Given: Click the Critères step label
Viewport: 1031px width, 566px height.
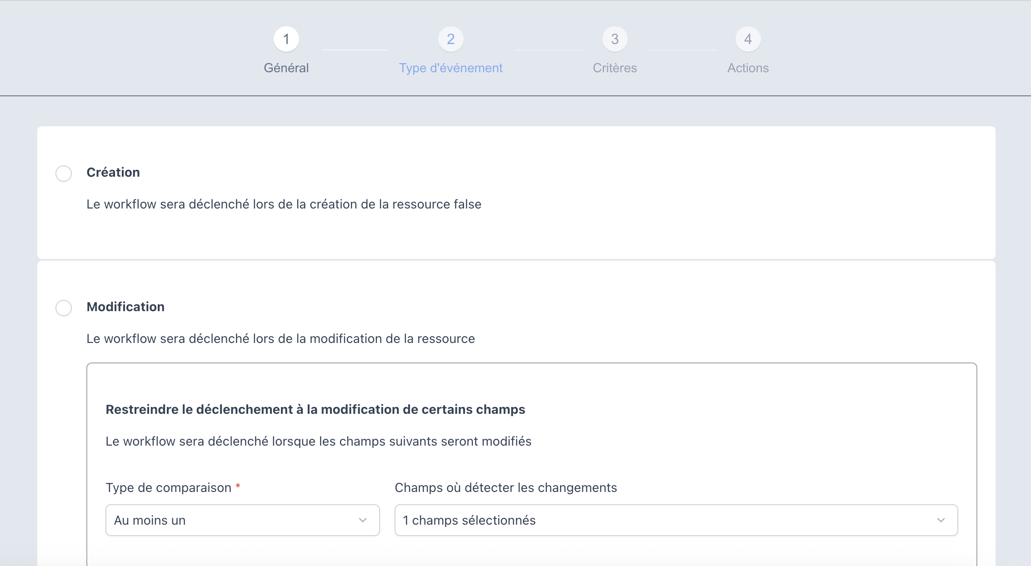Looking at the screenshot, I should (615, 68).
